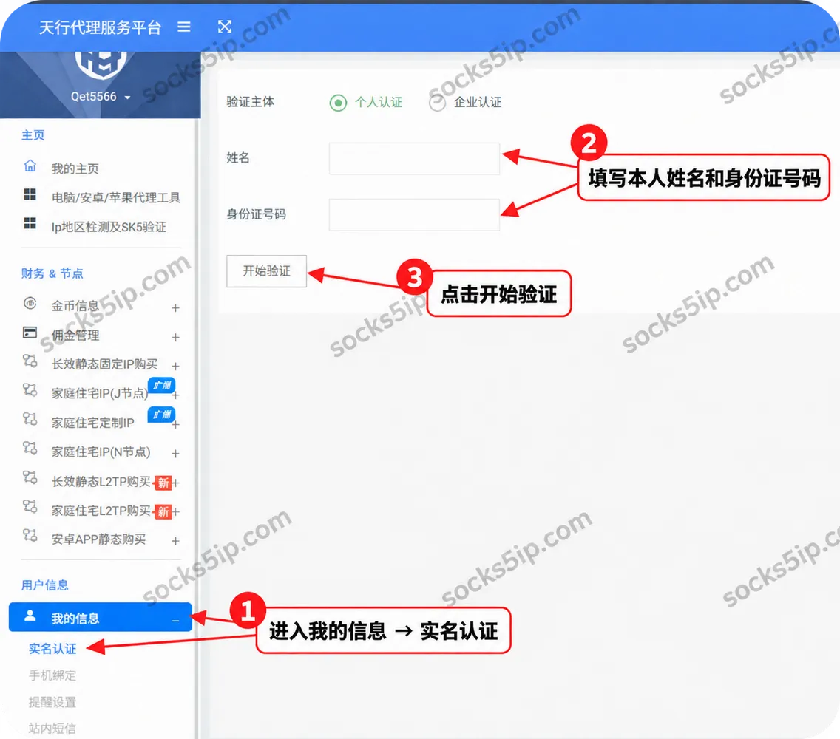Click the home icon beside 我的主页
Image resolution: width=840 pixels, height=739 pixels.
click(x=30, y=166)
